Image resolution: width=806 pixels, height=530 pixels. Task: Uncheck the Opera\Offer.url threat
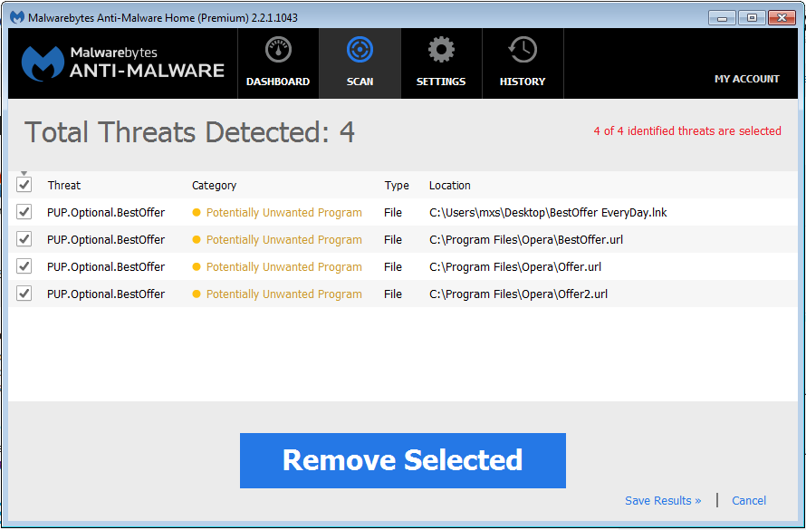(24, 266)
